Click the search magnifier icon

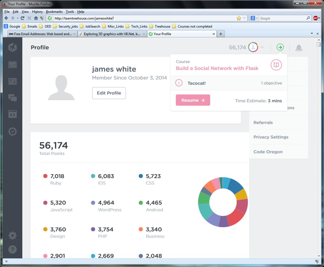[x=308, y=18]
